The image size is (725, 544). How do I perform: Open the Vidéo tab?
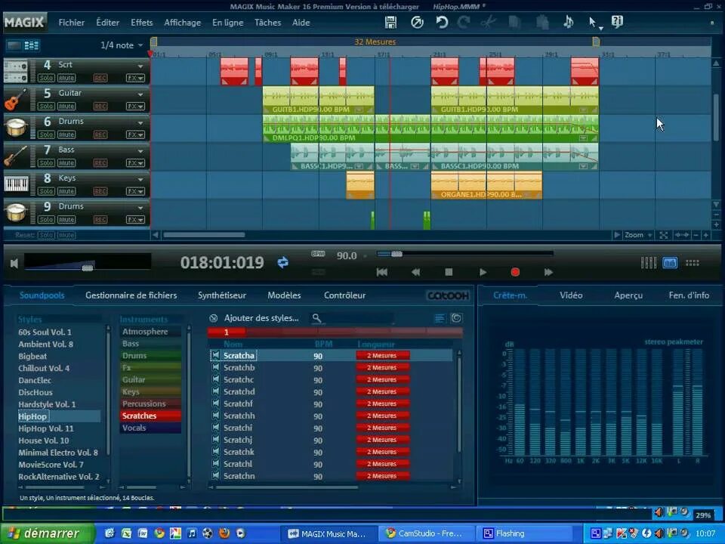[571, 295]
